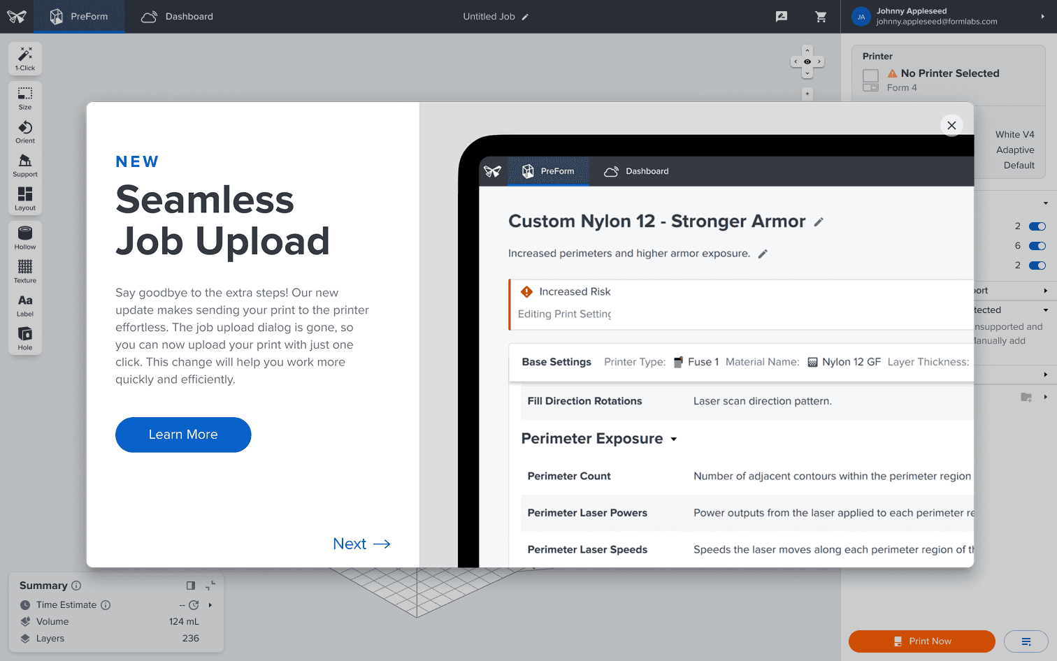
Task: Expand the 'port' section arrow
Action: click(1046, 291)
